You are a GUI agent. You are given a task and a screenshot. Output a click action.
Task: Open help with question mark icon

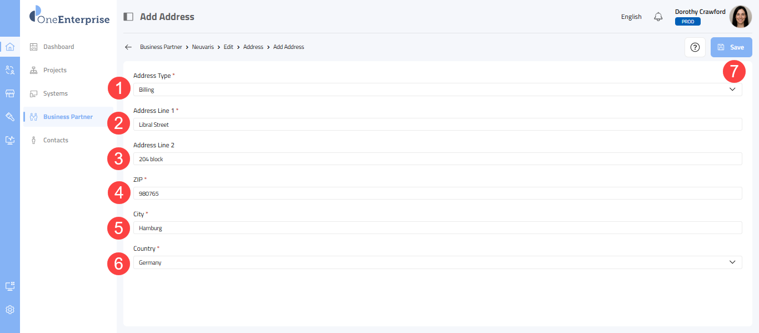click(x=695, y=47)
